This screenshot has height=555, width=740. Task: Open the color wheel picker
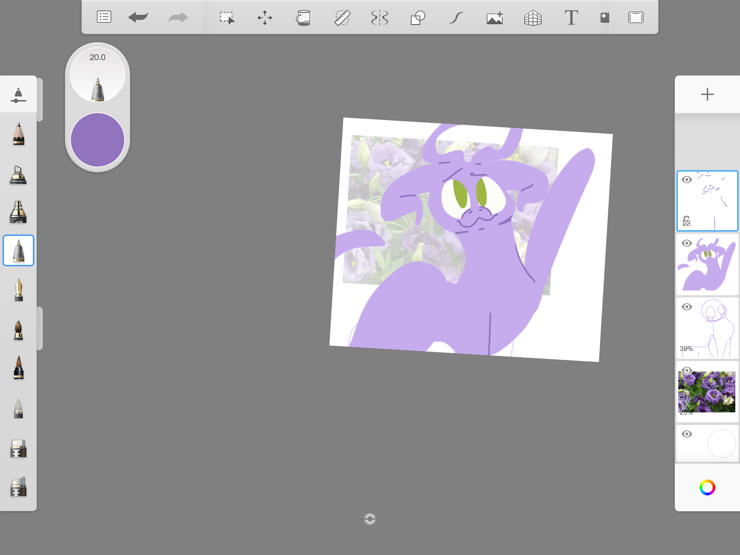coord(707,487)
